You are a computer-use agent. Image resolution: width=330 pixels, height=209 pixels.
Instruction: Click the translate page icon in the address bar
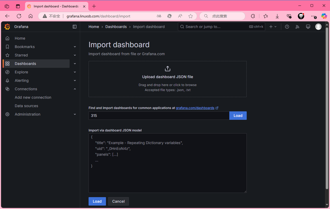click(159, 16)
